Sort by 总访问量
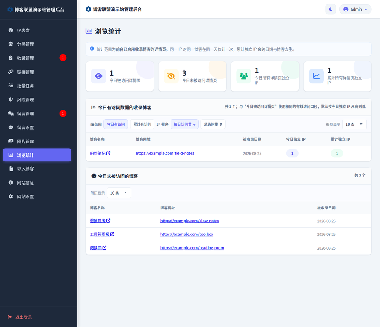Image resolution: width=380 pixels, height=327 pixels. (213, 124)
